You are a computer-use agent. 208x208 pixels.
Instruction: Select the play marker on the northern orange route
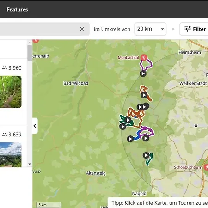pos(144,95)
